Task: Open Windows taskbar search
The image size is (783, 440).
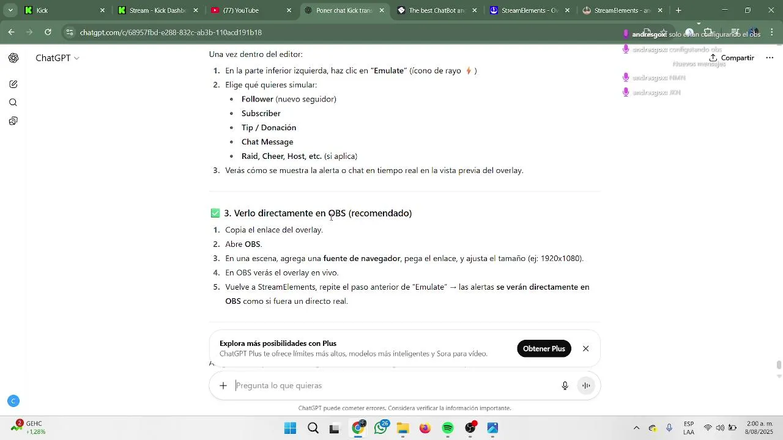Action: [313, 428]
